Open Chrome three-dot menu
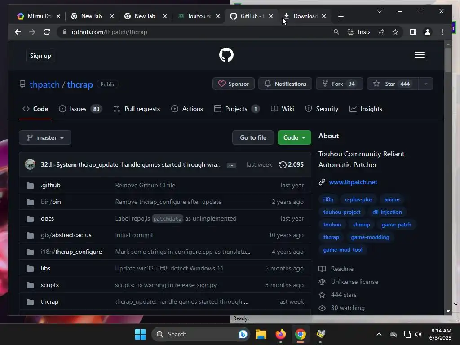The image size is (460, 345). coord(442,32)
